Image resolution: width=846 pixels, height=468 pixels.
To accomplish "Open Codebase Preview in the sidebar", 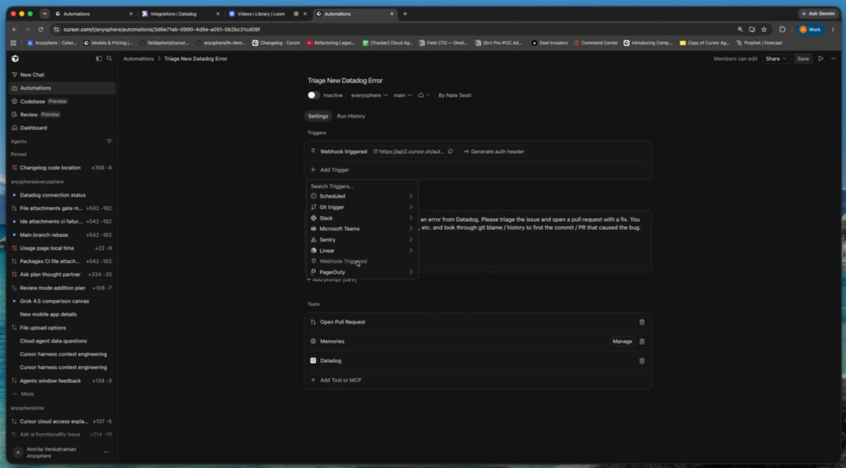I will coord(62,101).
